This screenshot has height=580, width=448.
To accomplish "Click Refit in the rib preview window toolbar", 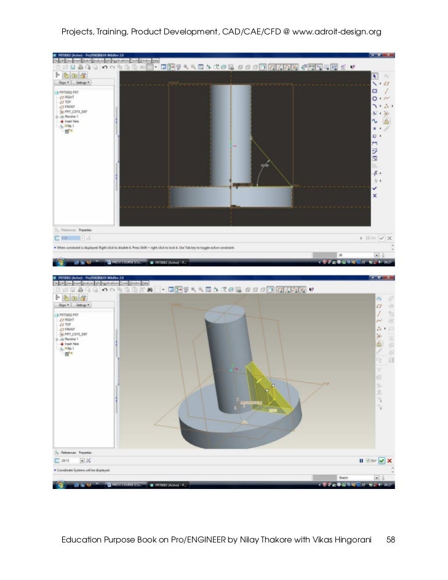I will [x=208, y=290].
